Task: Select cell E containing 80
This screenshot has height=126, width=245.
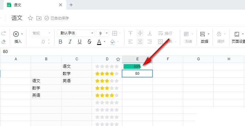Action: pyautogui.click(x=137, y=73)
